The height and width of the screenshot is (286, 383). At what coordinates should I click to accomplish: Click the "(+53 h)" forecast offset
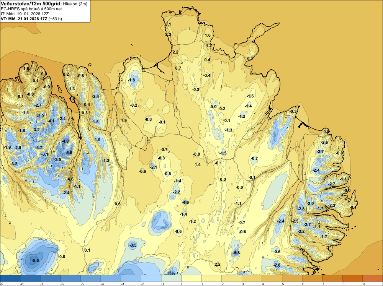pos(55,19)
